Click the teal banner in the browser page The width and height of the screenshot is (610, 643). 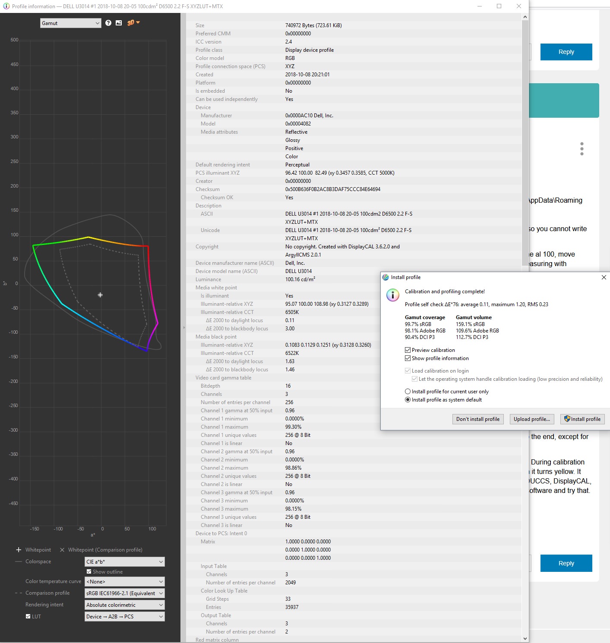click(x=564, y=100)
